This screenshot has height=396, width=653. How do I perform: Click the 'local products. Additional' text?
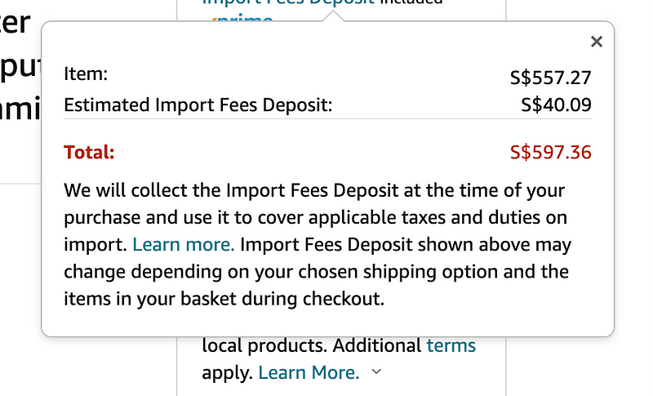click(x=312, y=345)
